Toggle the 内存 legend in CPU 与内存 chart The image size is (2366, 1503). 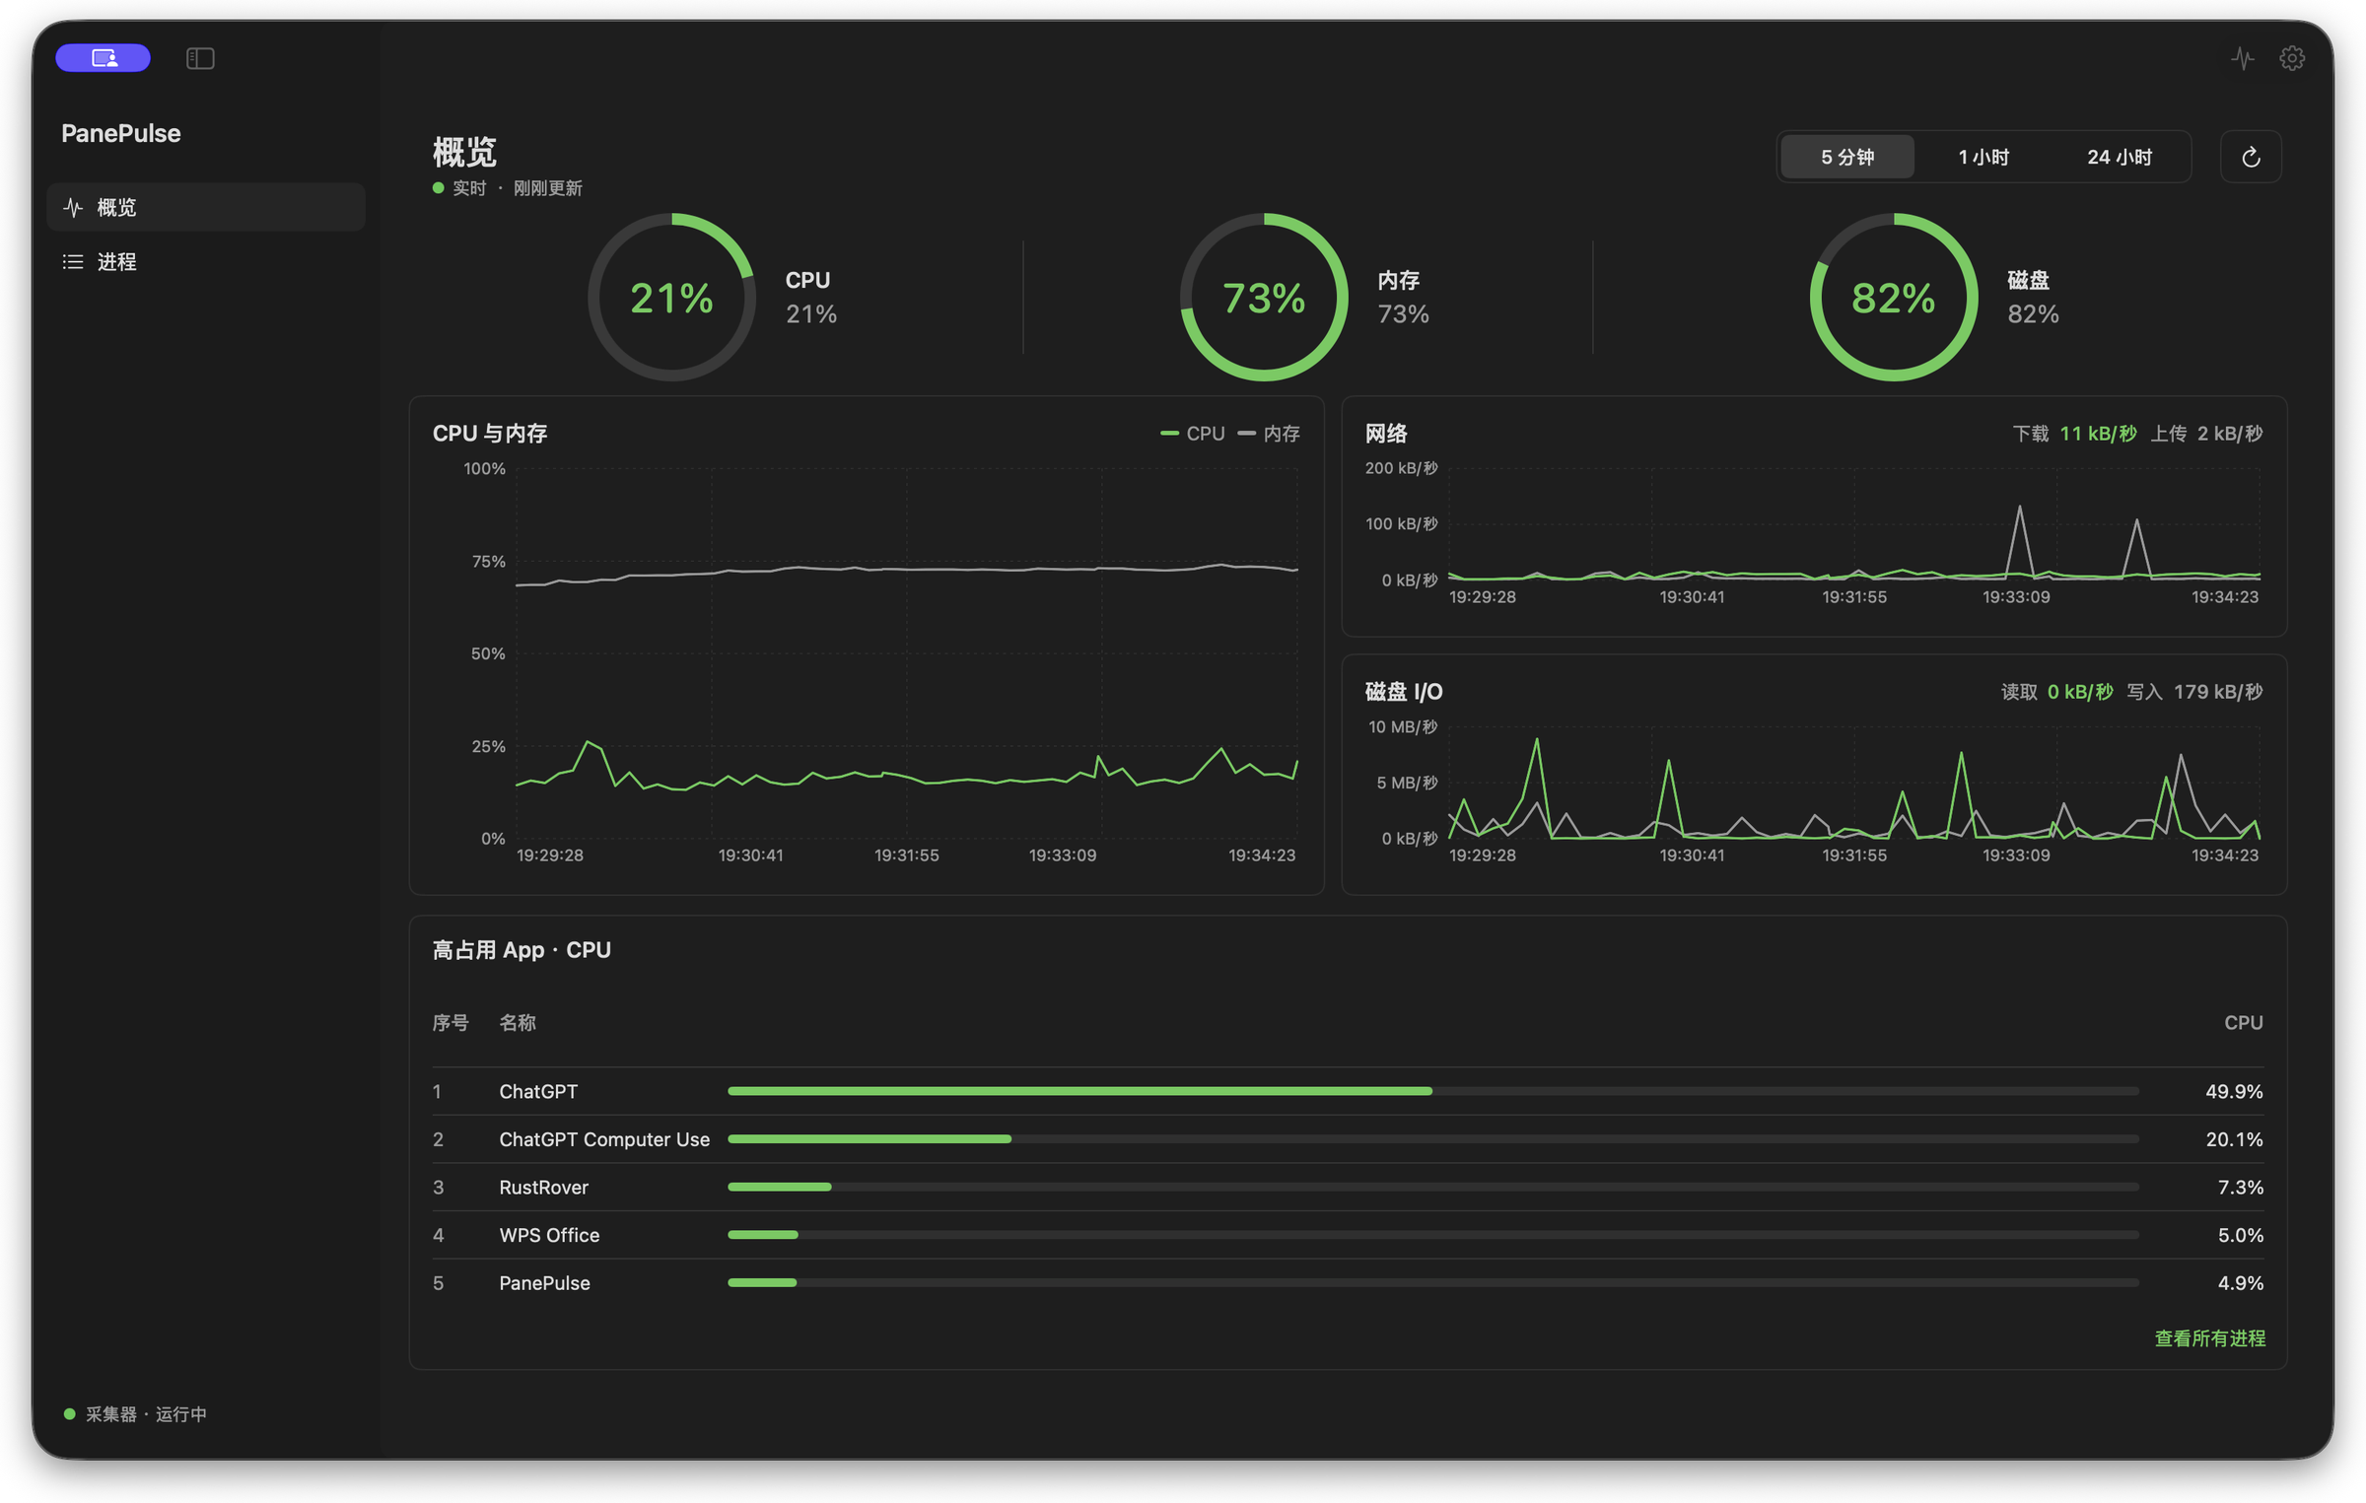(1269, 433)
